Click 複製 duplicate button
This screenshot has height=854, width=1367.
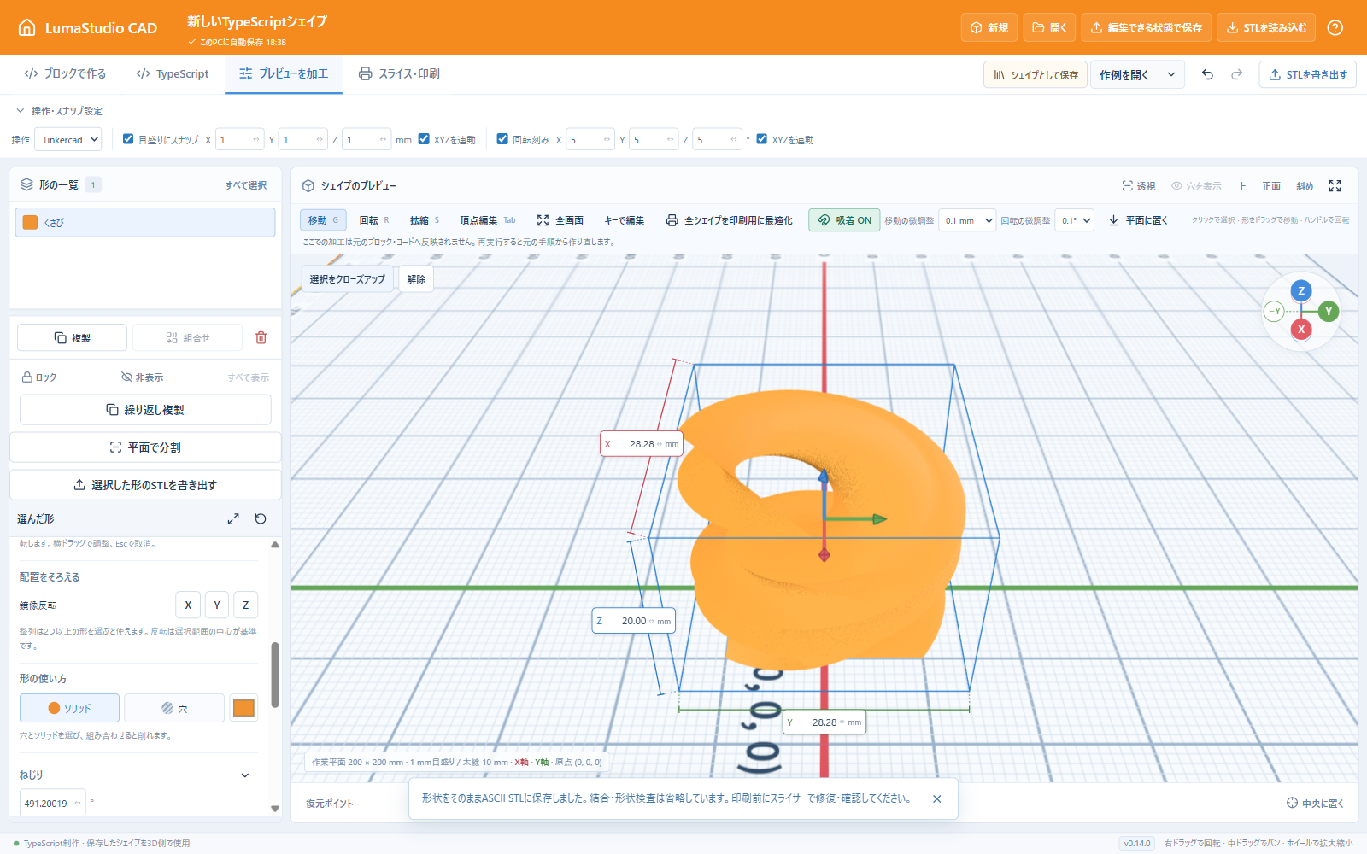click(72, 337)
